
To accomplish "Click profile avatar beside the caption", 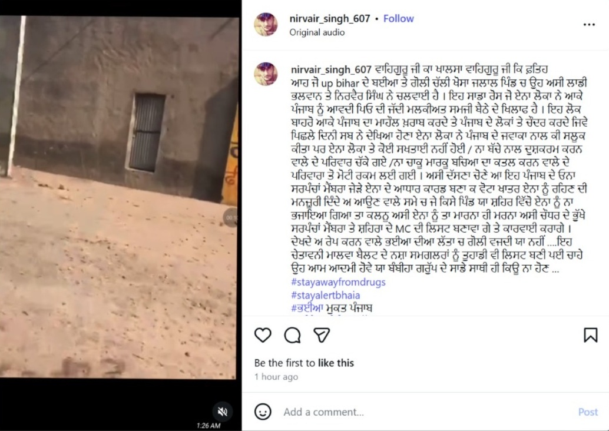I will 266,74.
